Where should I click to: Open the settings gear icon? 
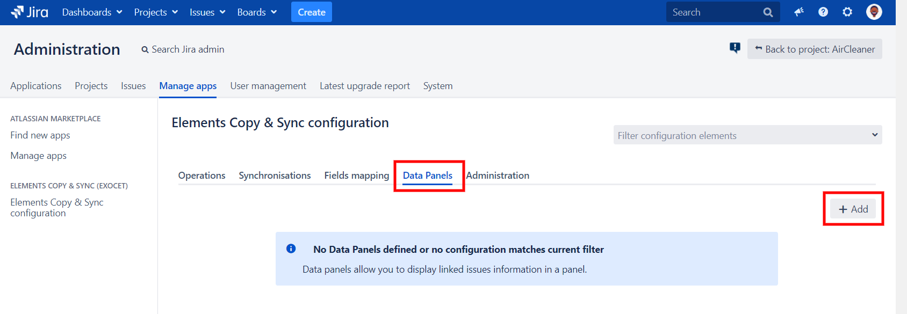(x=847, y=12)
